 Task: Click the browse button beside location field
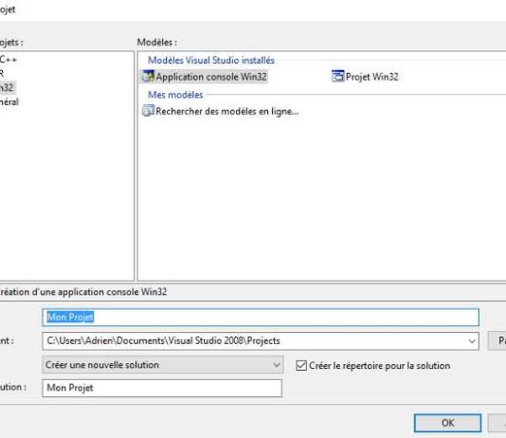click(497, 341)
